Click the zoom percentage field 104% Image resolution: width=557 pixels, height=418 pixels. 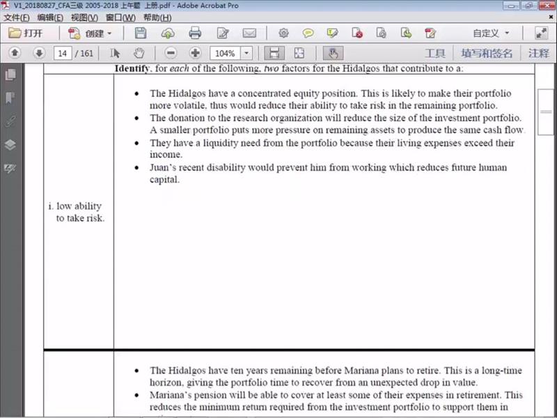[x=225, y=54]
